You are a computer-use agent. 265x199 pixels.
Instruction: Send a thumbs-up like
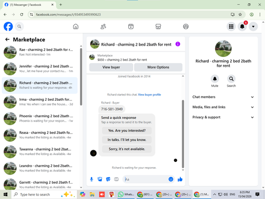point(180,179)
